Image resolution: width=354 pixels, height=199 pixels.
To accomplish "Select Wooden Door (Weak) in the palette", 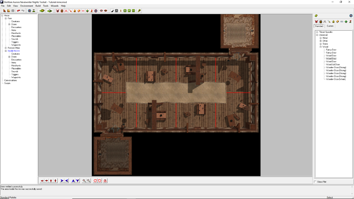I will (336, 79).
